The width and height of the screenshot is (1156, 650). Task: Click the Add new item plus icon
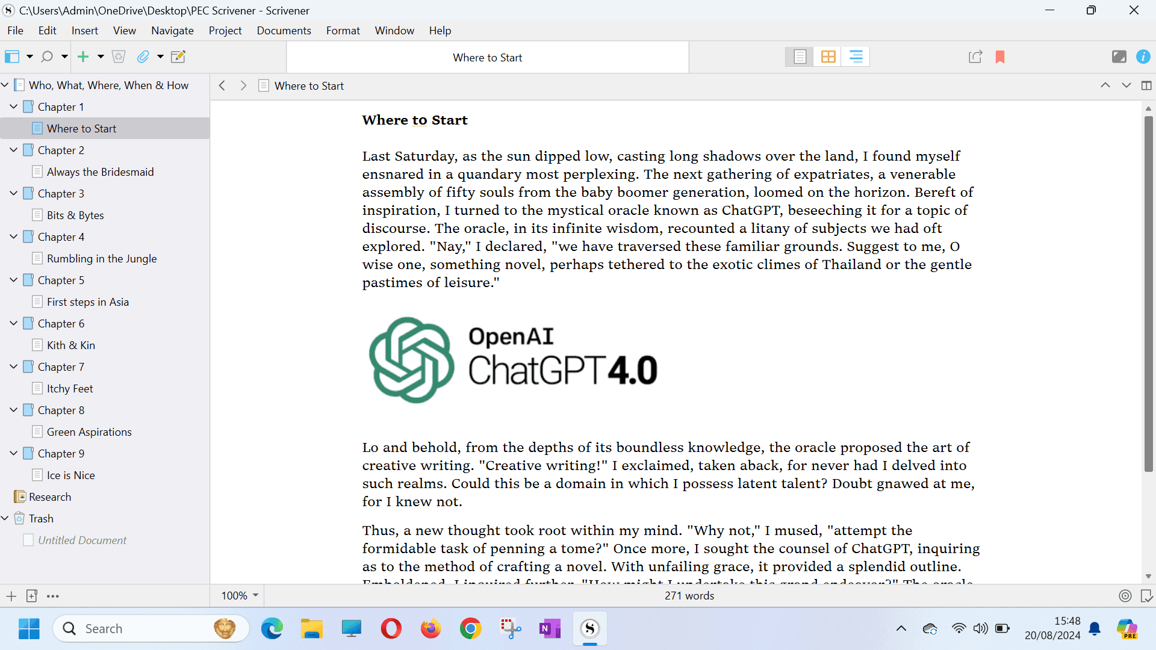point(83,57)
